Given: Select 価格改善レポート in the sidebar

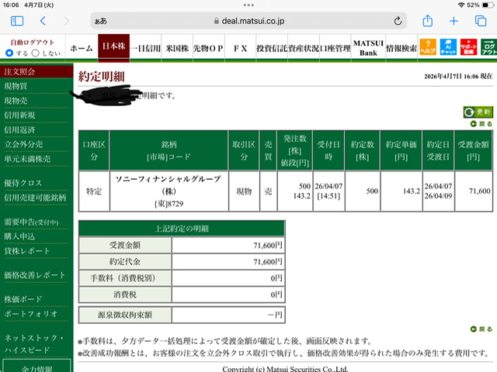Looking at the screenshot, I should pyautogui.click(x=34, y=275).
